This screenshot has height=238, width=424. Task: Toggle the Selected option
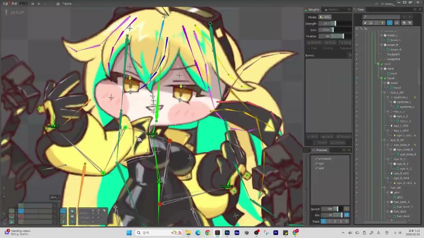[345, 48]
